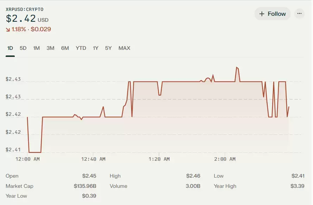The width and height of the screenshot is (313, 205).
Task: Click the plus icon inside Follow button
Action: point(262,14)
